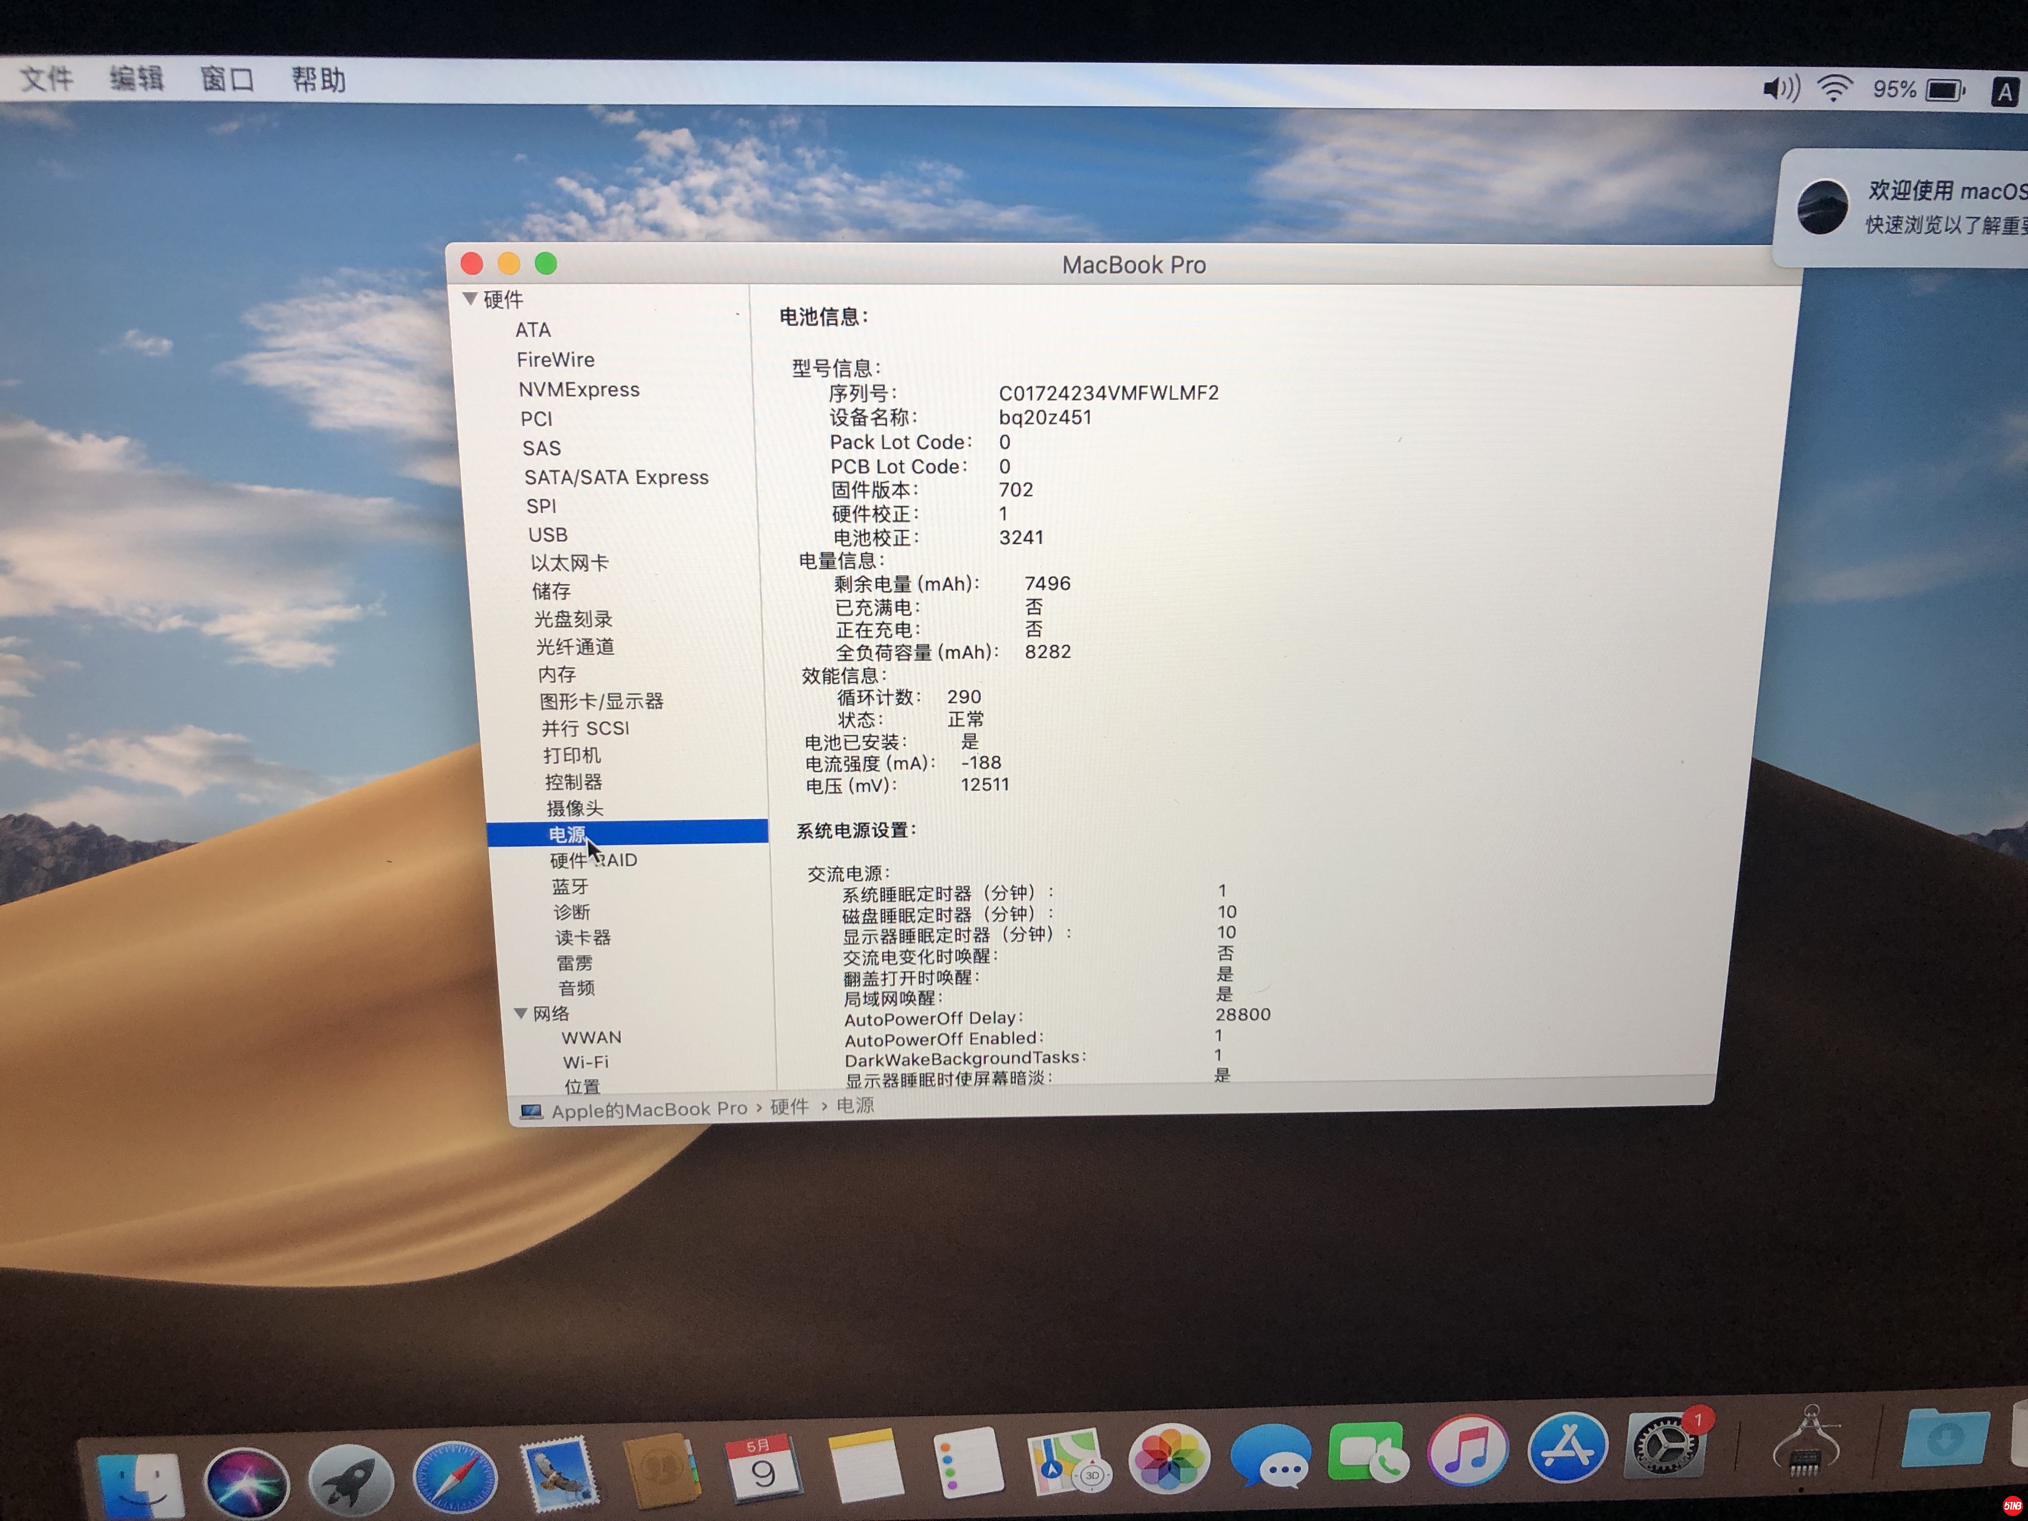This screenshot has height=1521, width=2028.
Task: Open System Preferences with update badge
Action: coord(1664,1446)
